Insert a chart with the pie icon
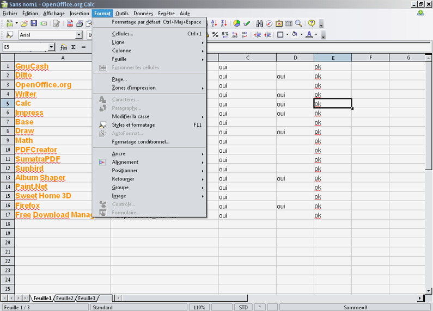433x311 pixels. click(x=237, y=23)
